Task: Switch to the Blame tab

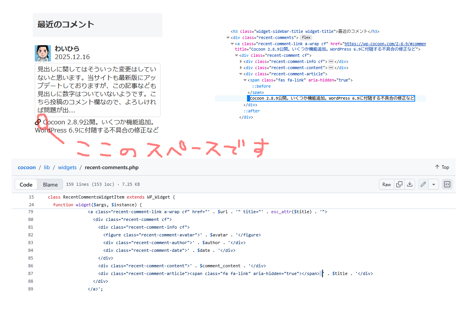Action: pyautogui.click(x=50, y=184)
